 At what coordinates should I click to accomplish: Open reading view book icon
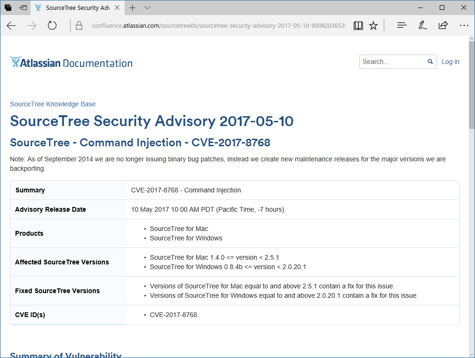click(x=358, y=26)
